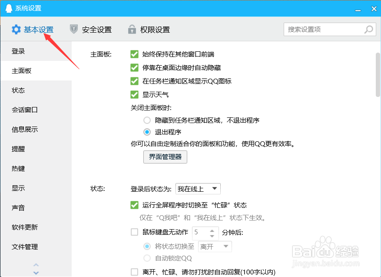Click the gear icon beside 基本设置
This screenshot has height=277, width=381.
click(x=16, y=30)
